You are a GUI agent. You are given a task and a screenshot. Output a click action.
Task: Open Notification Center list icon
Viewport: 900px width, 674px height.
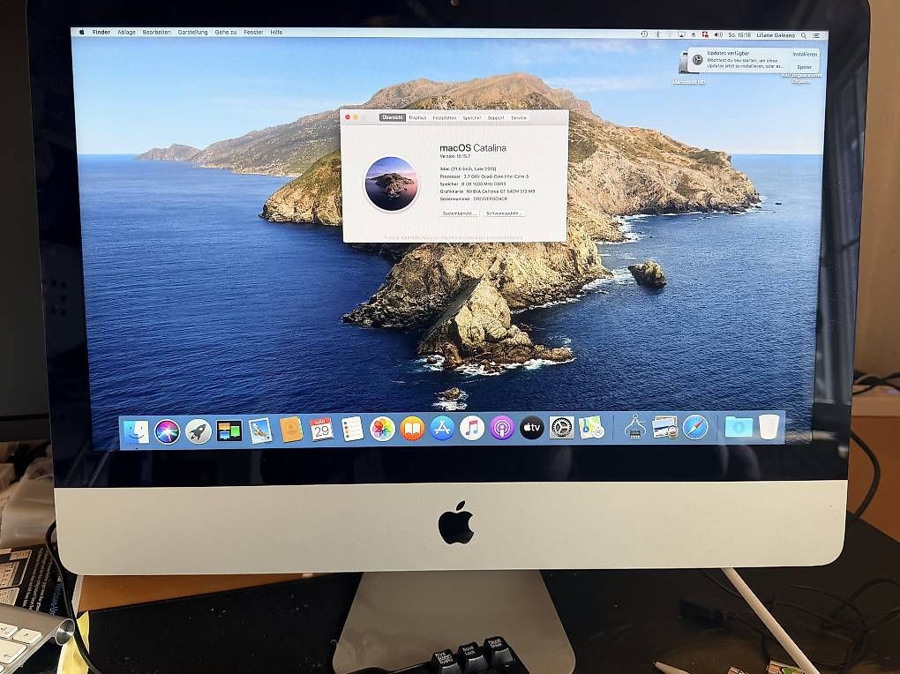pyautogui.click(x=816, y=35)
